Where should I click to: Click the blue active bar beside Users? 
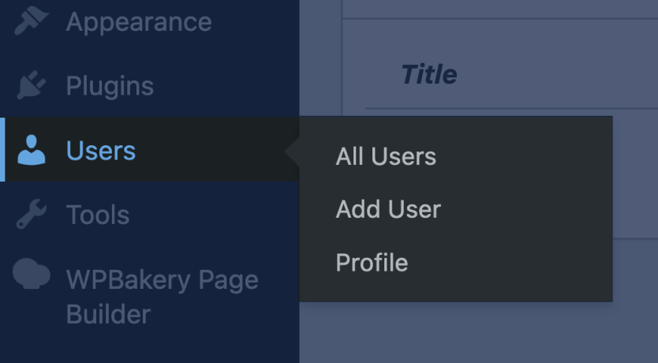click(x=2, y=150)
